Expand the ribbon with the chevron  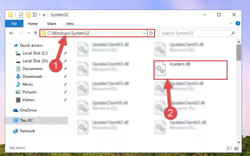click(231, 24)
